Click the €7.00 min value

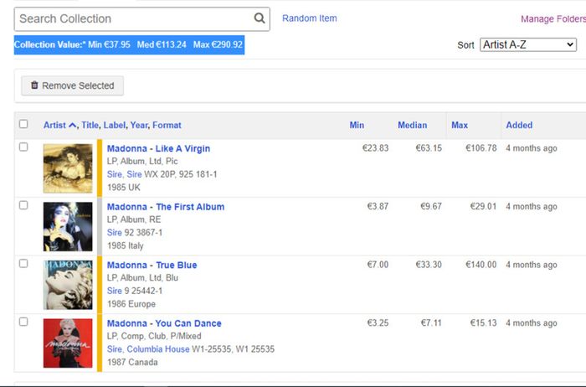pyautogui.click(x=378, y=265)
